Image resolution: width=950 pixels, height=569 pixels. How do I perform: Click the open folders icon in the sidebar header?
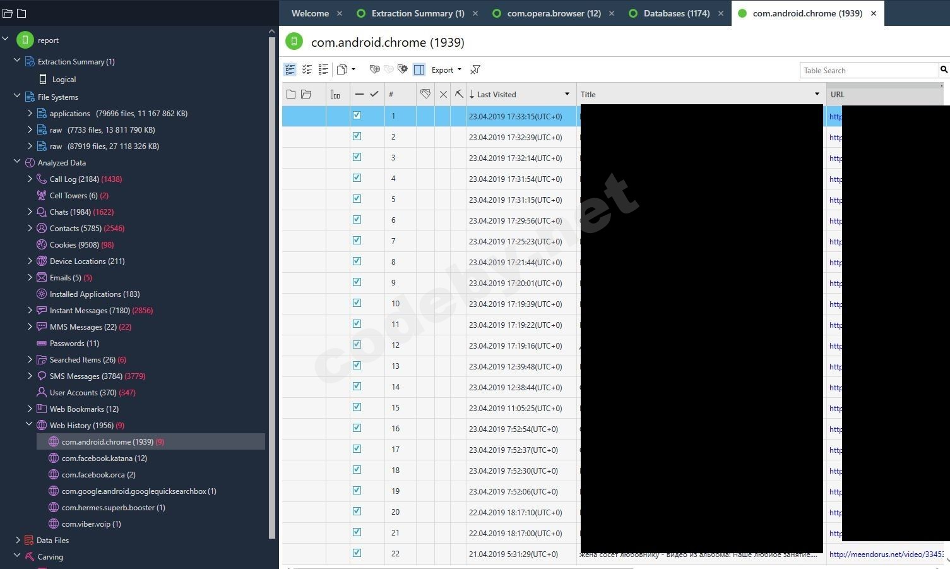[8, 13]
